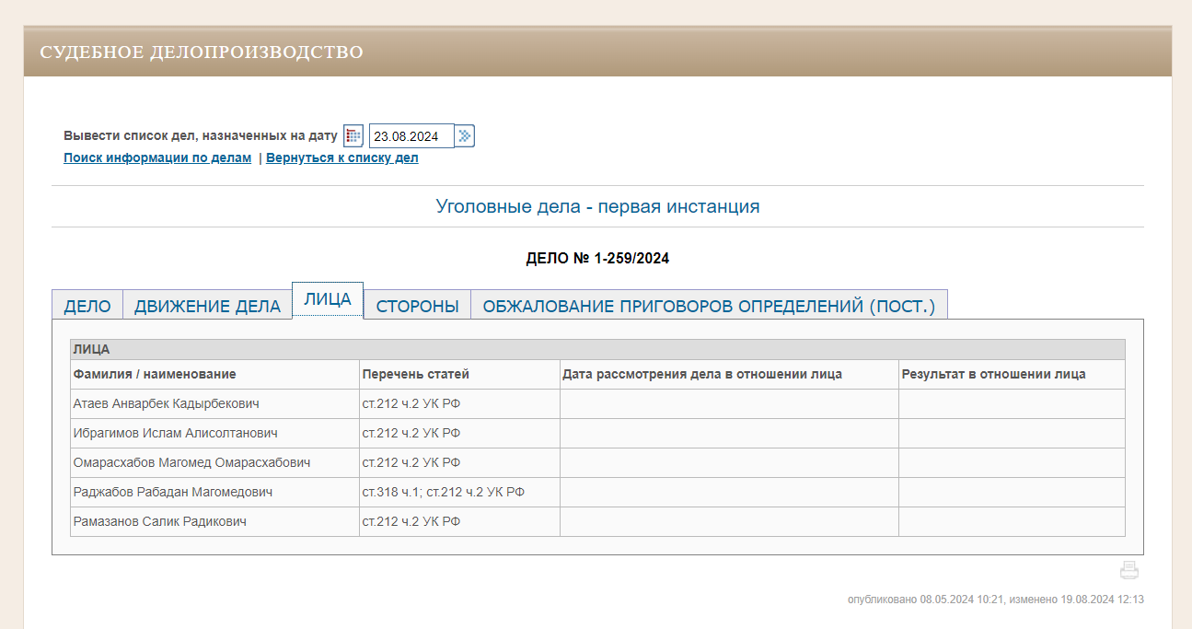Click case number 'ДЕЛО № 1-259/2024'

coord(597,259)
